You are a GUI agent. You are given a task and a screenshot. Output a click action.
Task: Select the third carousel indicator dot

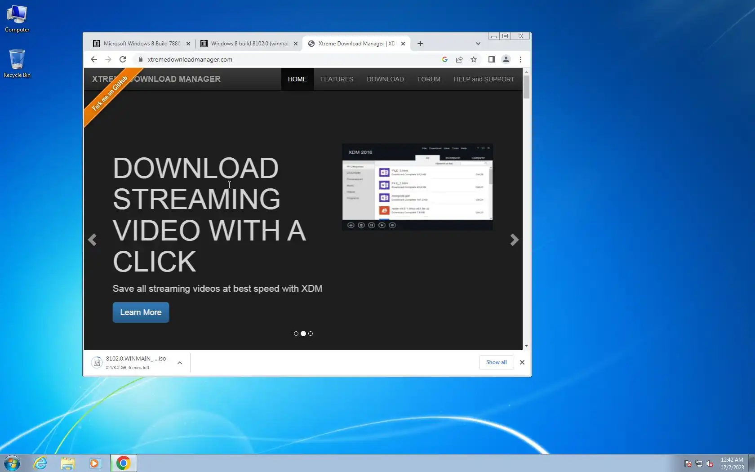pyautogui.click(x=311, y=334)
